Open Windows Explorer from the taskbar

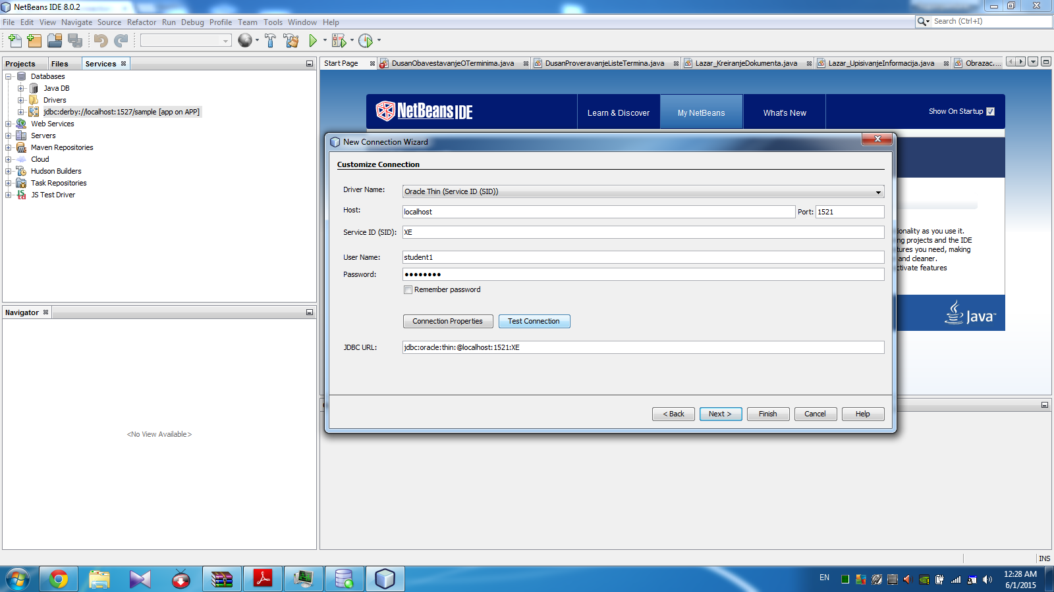99,579
